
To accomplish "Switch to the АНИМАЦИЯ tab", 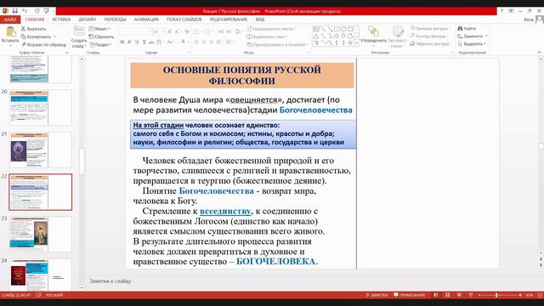I will [146, 20].
